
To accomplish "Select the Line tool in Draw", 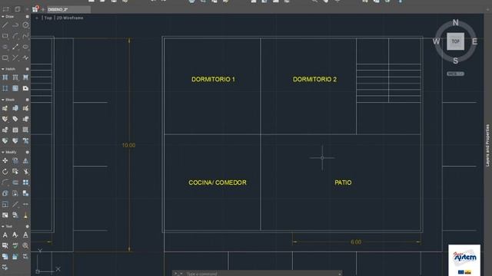I will pyautogui.click(x=5, y=25).
